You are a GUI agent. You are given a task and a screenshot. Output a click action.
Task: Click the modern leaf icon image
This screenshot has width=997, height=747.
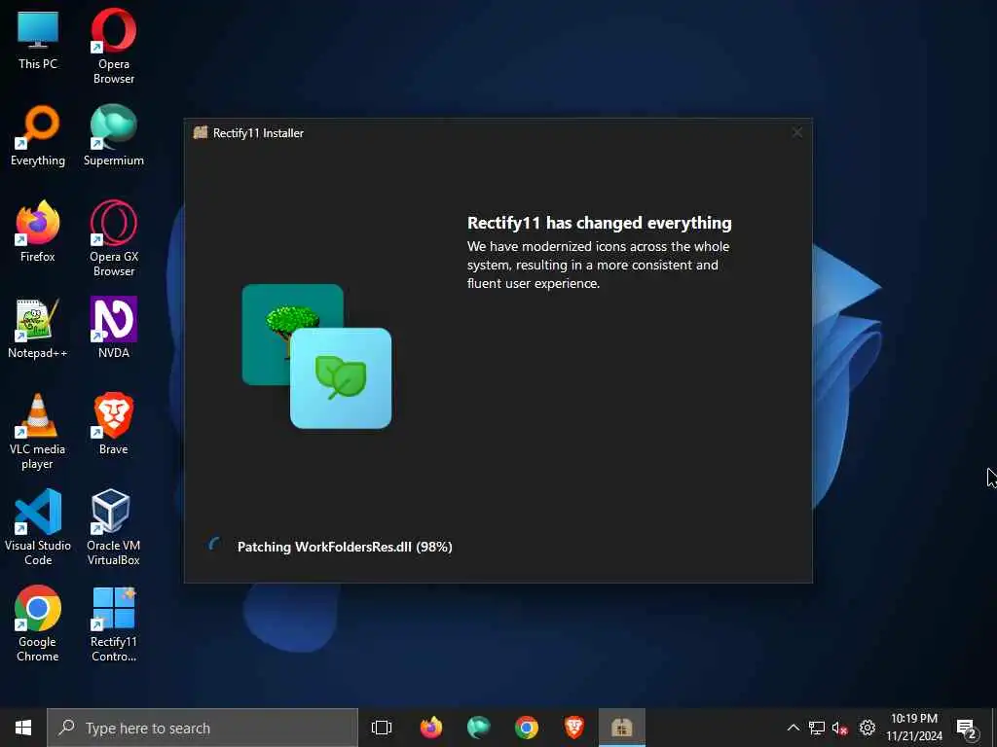tap(341, 378)
